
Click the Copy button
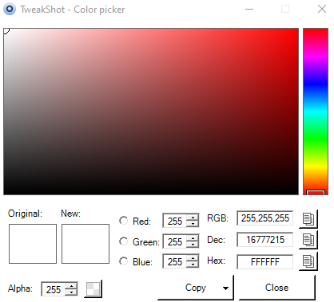[x=196, y=288]
